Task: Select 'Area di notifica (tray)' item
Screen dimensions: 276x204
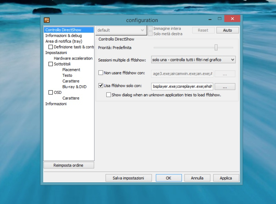Action: click(63, 41)
